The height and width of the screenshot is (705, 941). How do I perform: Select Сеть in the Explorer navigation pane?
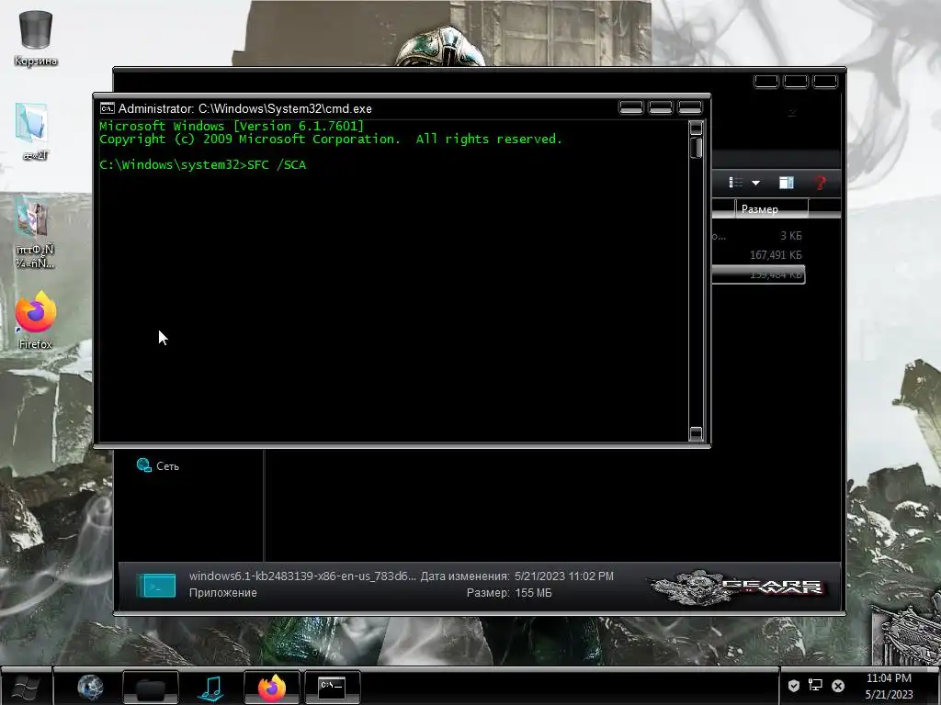(158, 465)
